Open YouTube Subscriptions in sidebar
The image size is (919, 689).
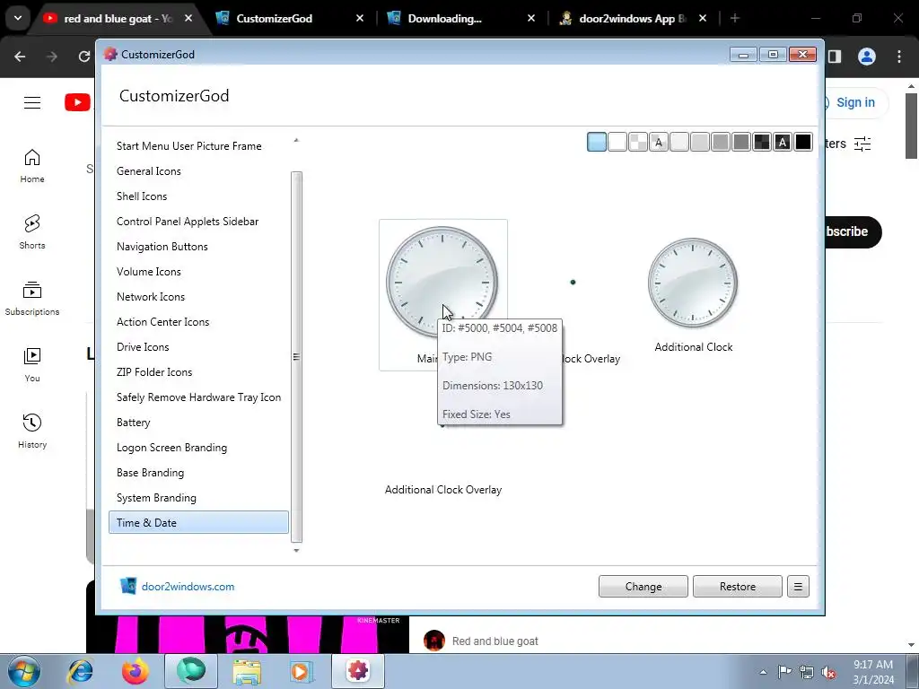32,298
